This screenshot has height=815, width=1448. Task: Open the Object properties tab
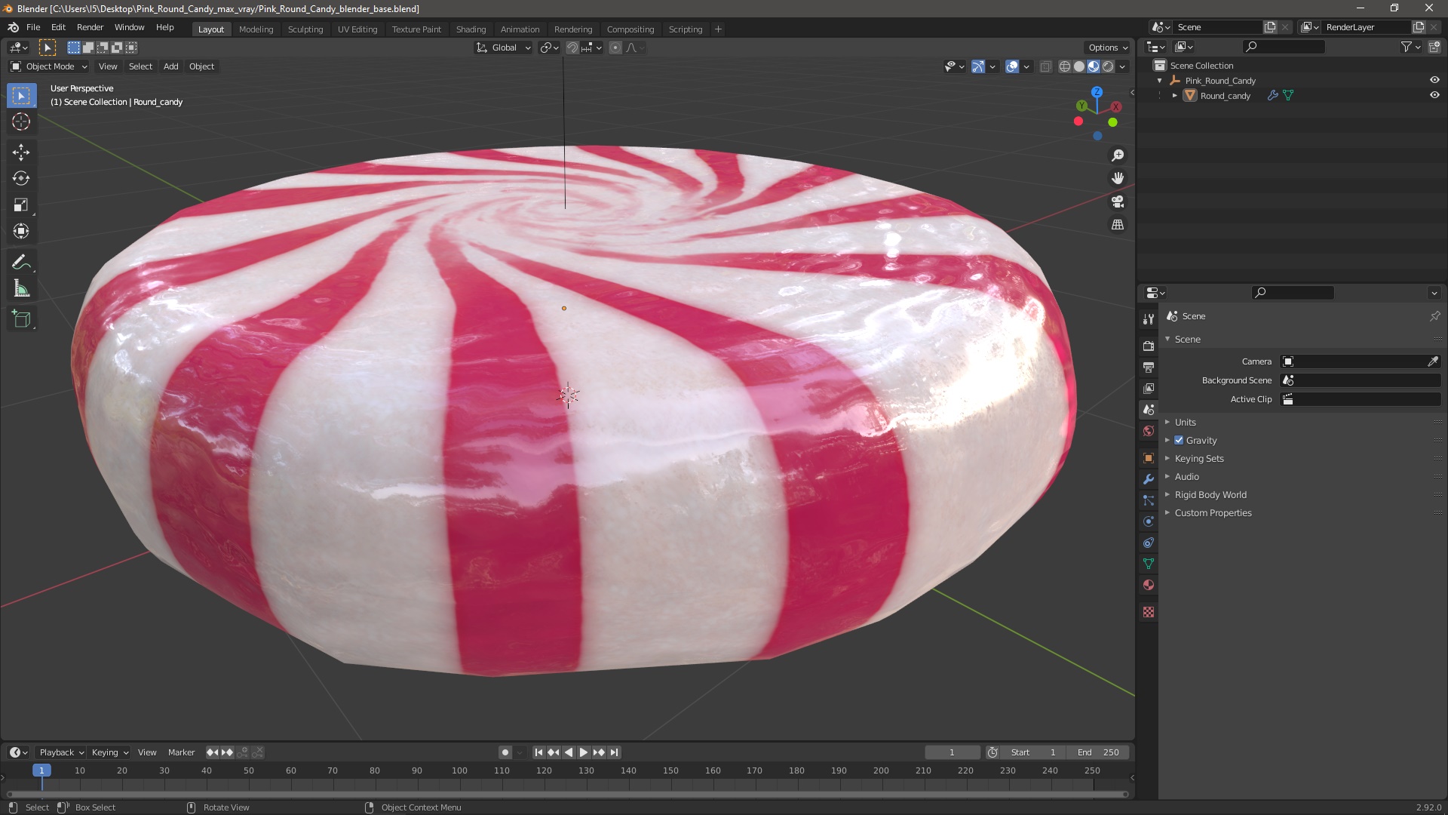[x=1149, y=458]
